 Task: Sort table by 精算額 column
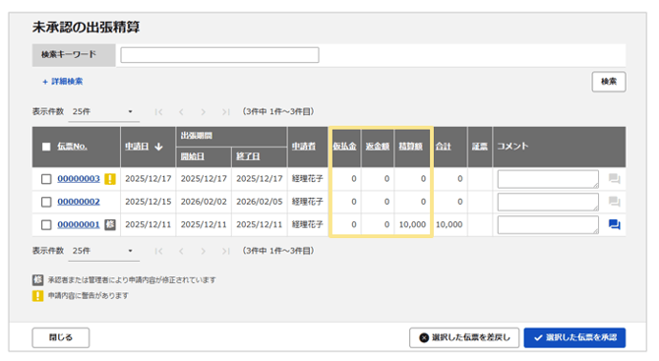pos(410,147)
